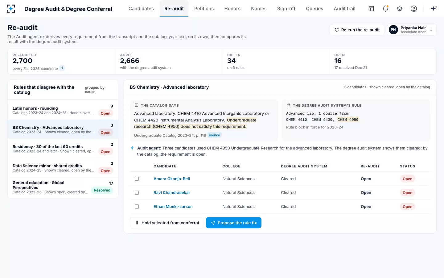Open the catalog source link
This screenshot has width=444, height=278.
(x=214, y=135)
